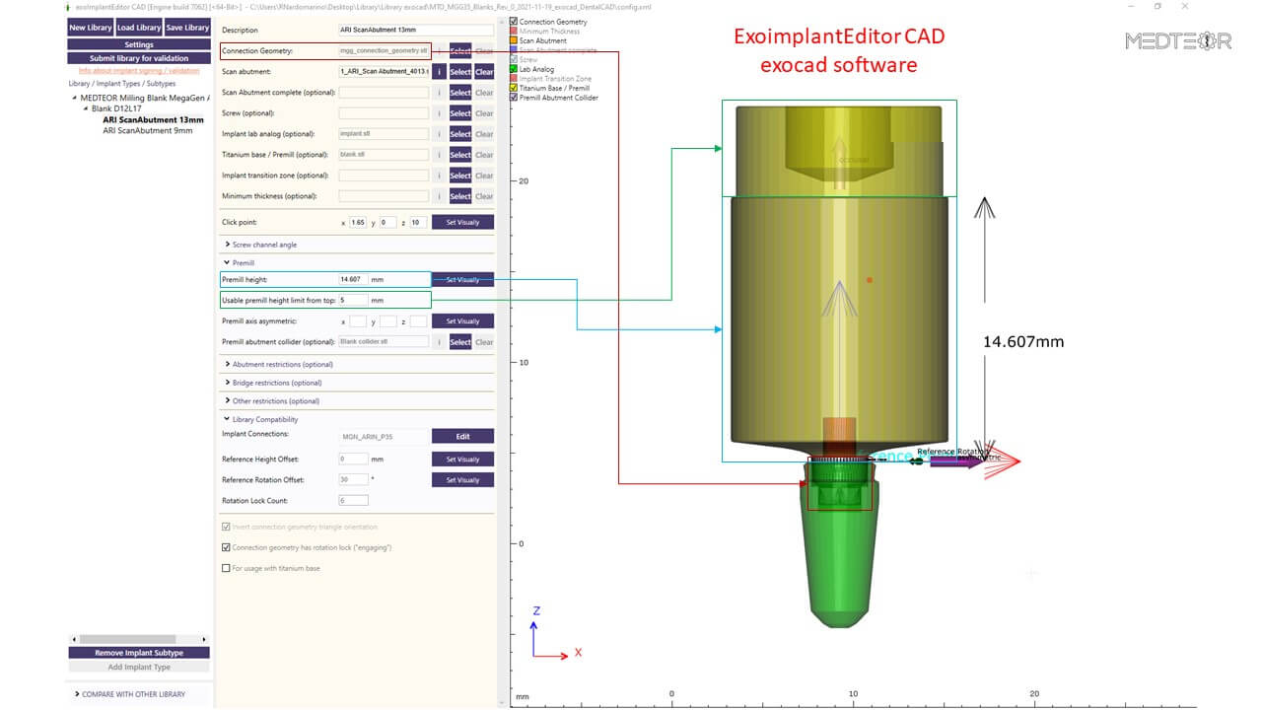Click info icon for Titanium base / Premill

(x=440, y=155)
